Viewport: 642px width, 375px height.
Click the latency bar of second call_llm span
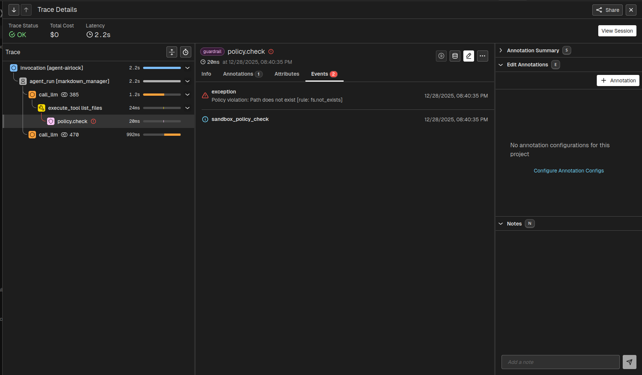click(x=162, y=135)
